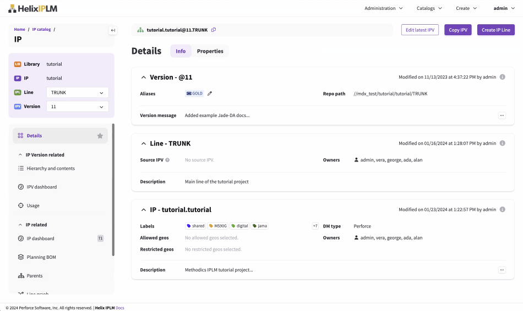Open the Version dropdown showing 11
The height and width of the screenshot is (311, 523).
coord(77,107)
